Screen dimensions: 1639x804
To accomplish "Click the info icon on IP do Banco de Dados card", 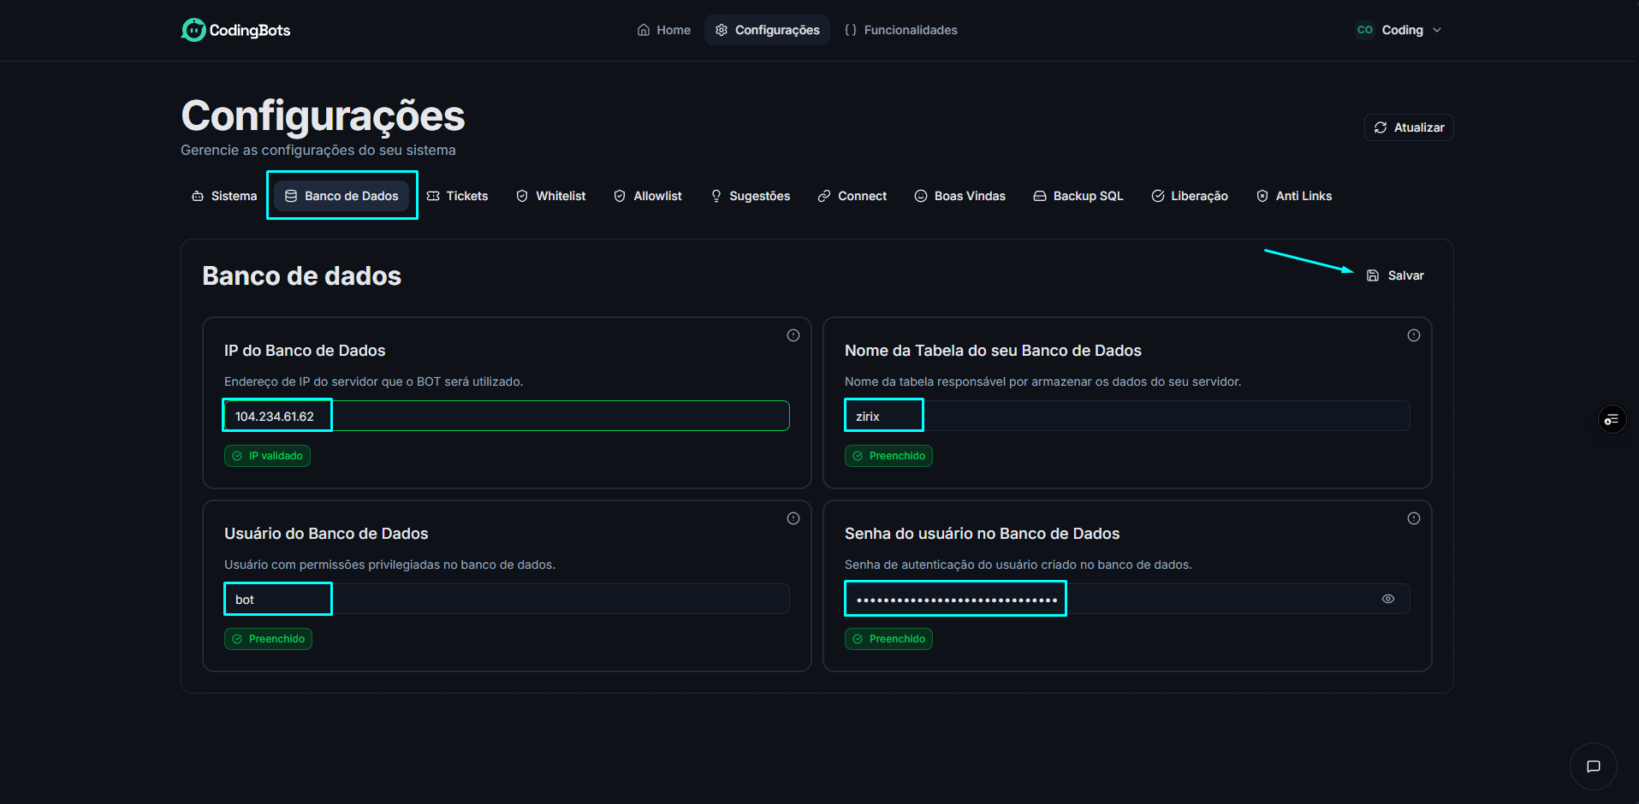I will [793, 335].
